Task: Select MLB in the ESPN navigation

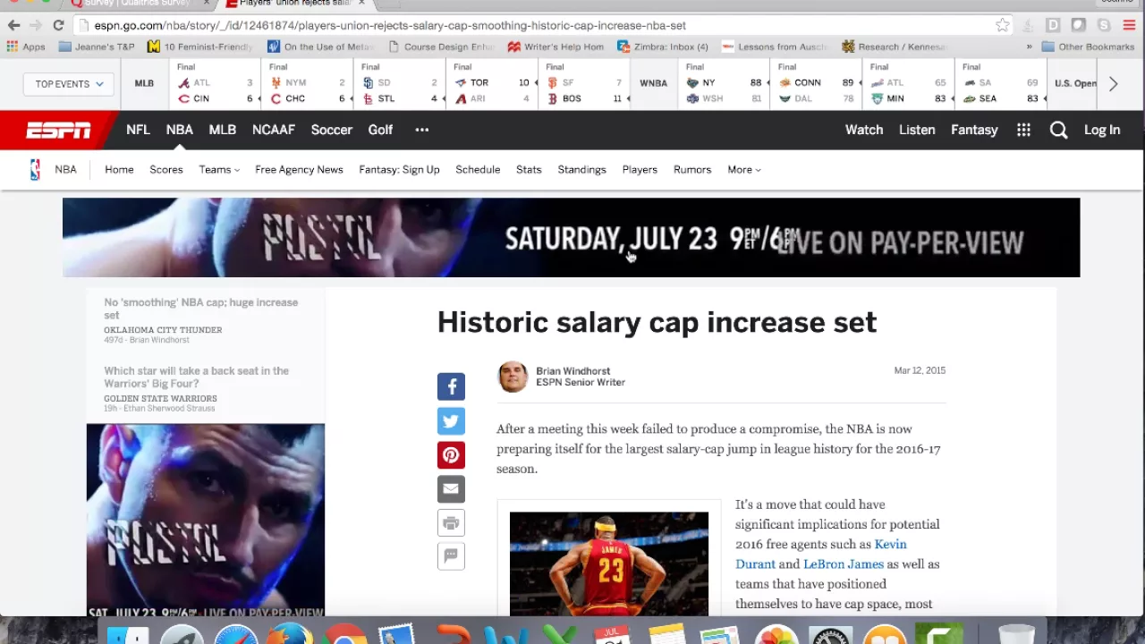Action: (x=223, y=130)
